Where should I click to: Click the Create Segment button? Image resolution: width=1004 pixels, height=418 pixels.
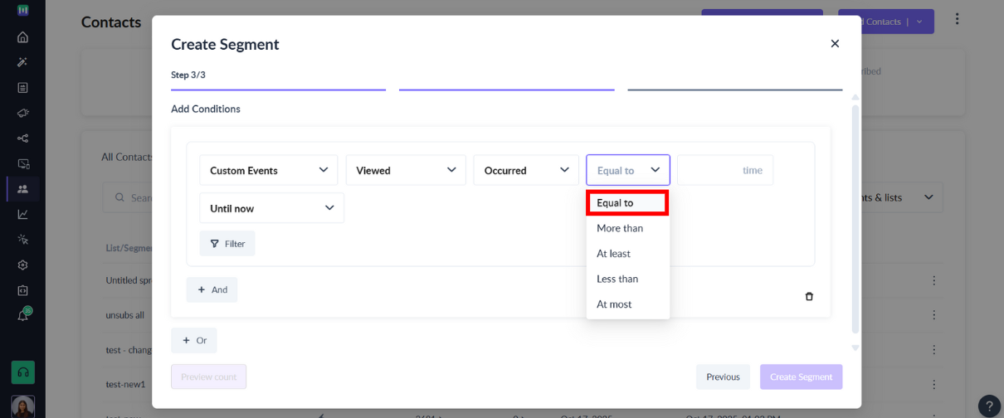(801, 377)
